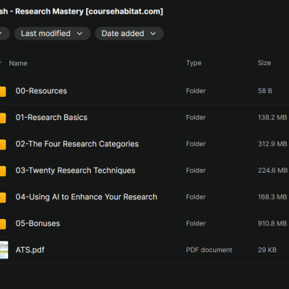The height and width of the screenshot is (289, 289).
Task: Open the Last modified filter dropdown
Action: click(52, 33)
